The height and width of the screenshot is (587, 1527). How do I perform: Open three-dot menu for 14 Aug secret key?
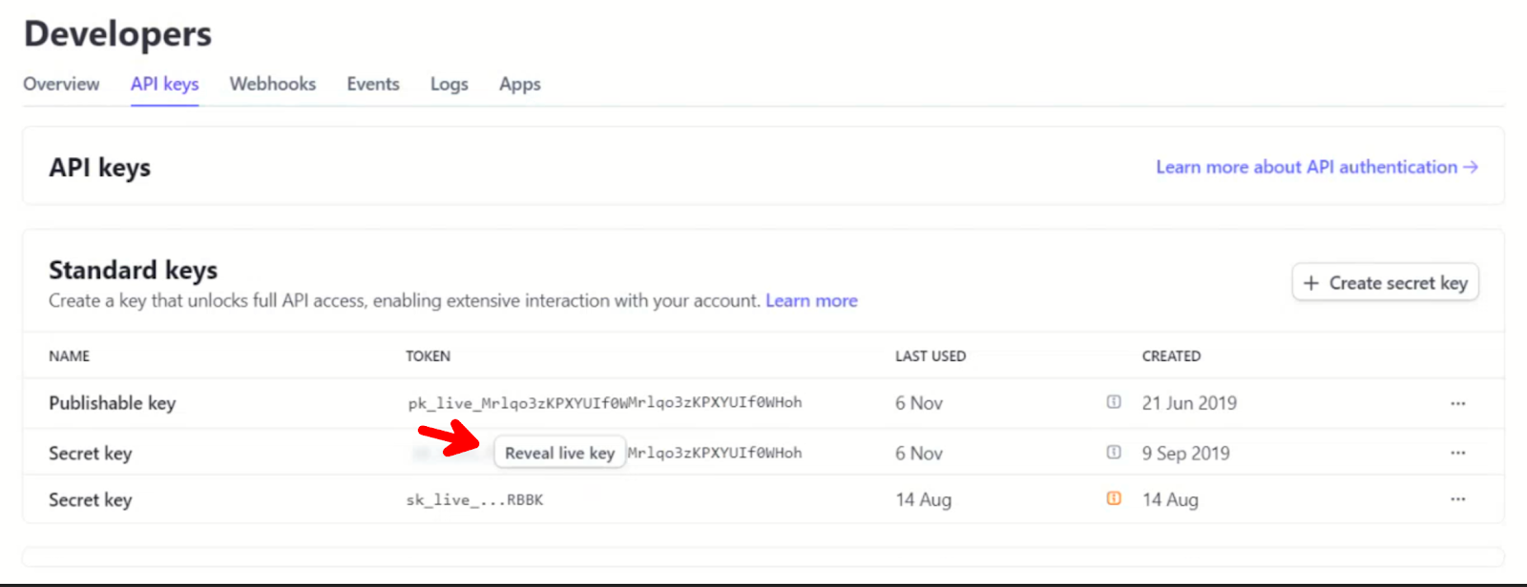pos(1457,499)
